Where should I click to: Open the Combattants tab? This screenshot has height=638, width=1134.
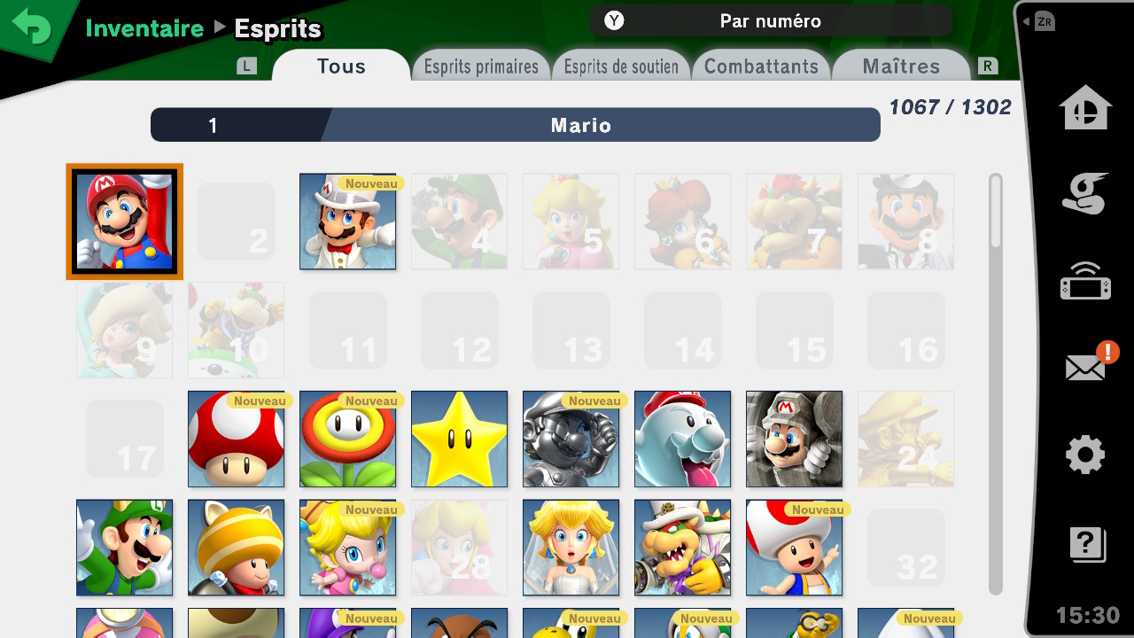tap(761, 66)
